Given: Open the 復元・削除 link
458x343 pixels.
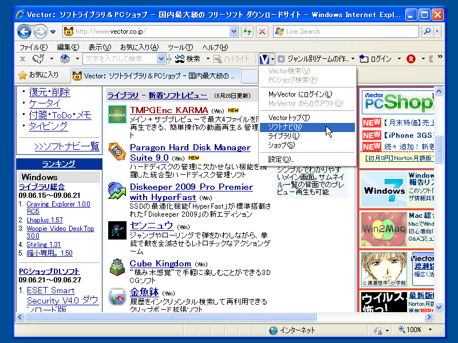Looking at the screenshot, I should click(49, 92).
